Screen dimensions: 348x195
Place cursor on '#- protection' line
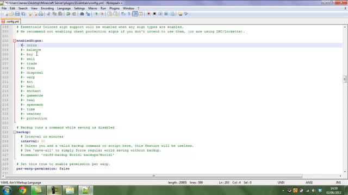coord(34,119)
